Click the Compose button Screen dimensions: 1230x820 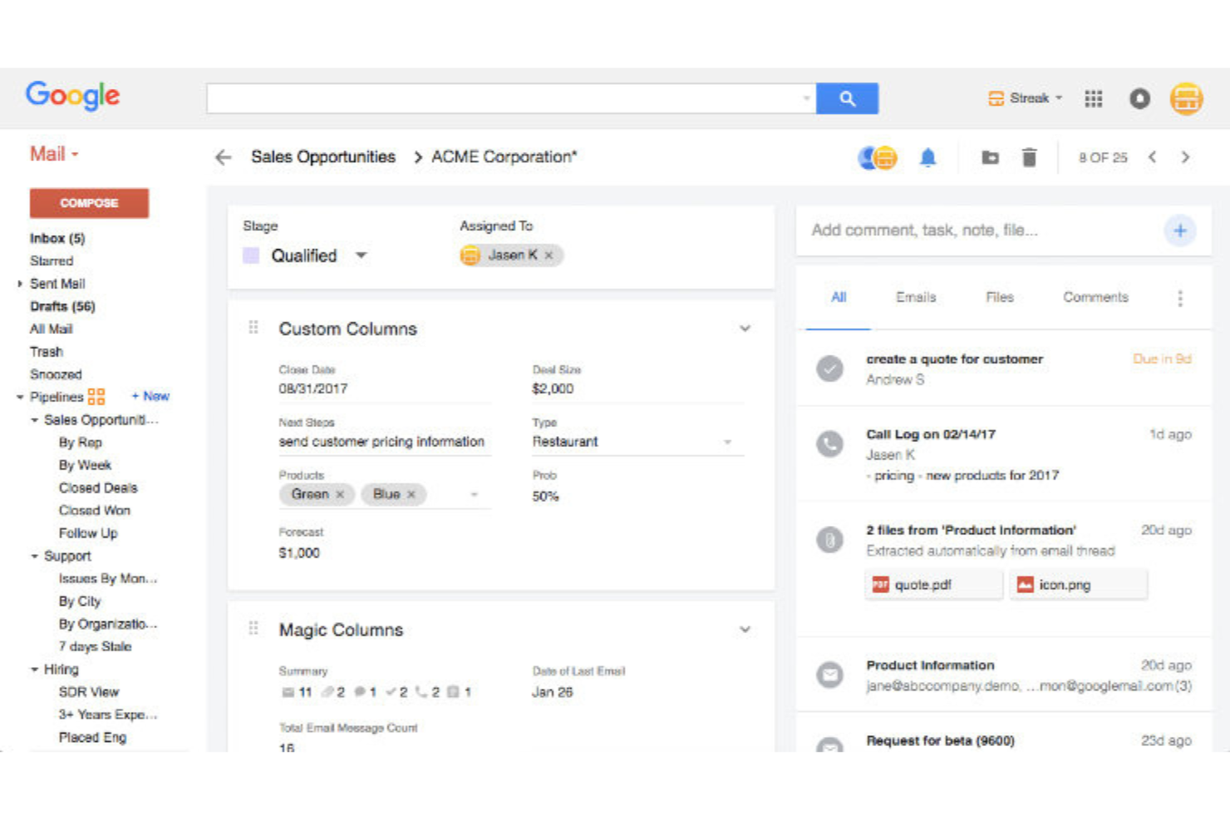coord(89,203)
